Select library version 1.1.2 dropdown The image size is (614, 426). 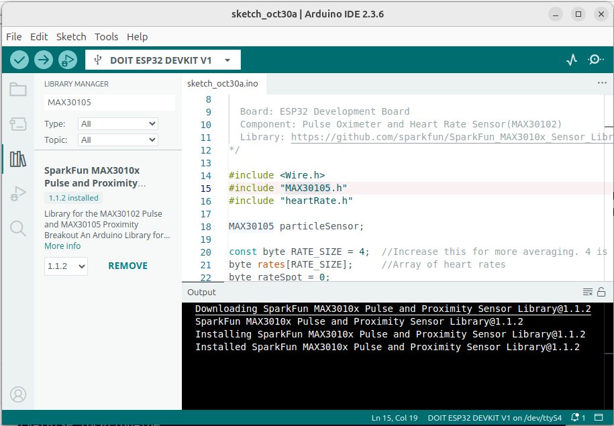point(66,266)
